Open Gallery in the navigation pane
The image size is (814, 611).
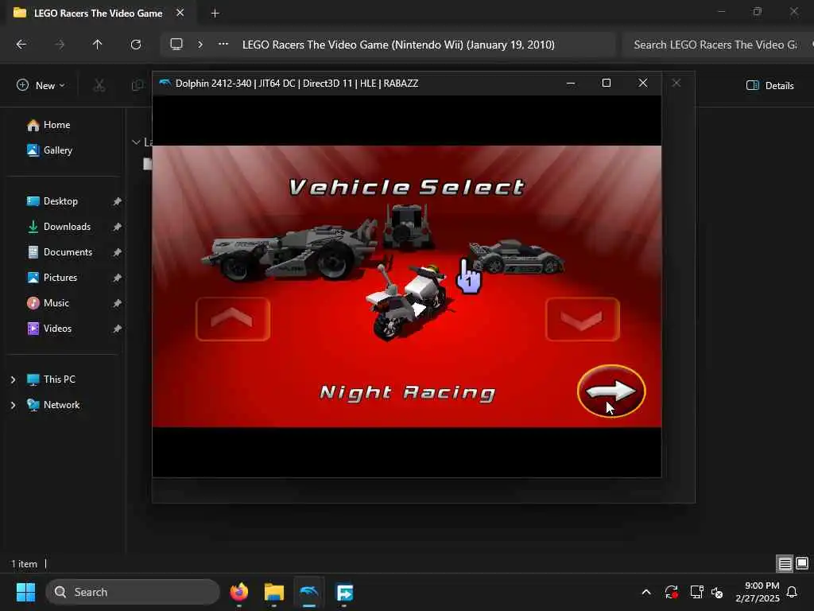pos(50,150)
